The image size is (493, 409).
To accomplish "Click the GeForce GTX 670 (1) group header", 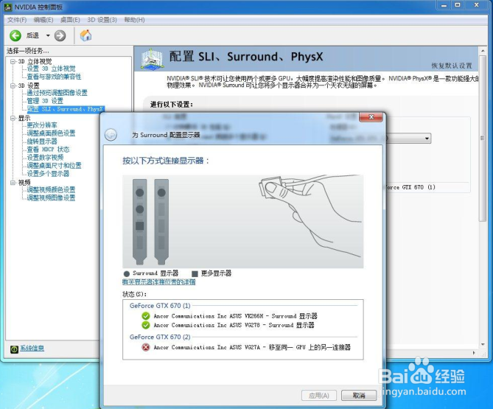I will pos(160,306).
